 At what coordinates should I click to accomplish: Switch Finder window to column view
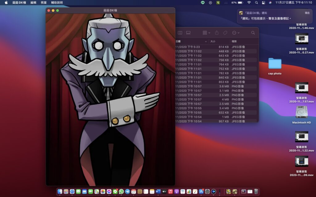click(180, 33)
